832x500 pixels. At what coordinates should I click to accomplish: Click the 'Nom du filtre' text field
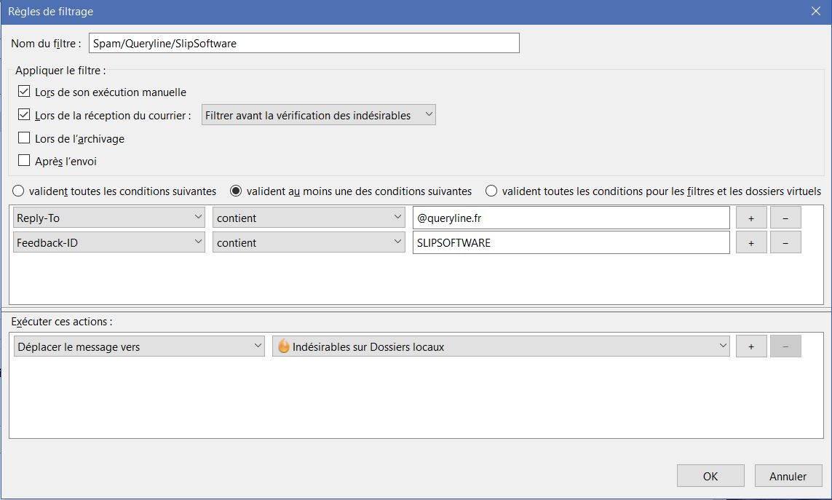pos(304,43)
